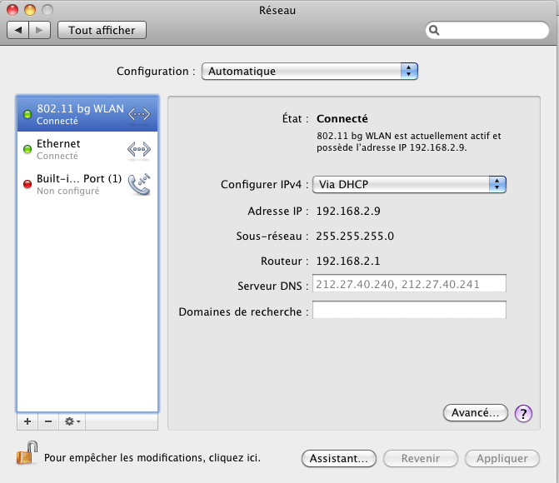Click the bold Connecté status text

(342, 118)
